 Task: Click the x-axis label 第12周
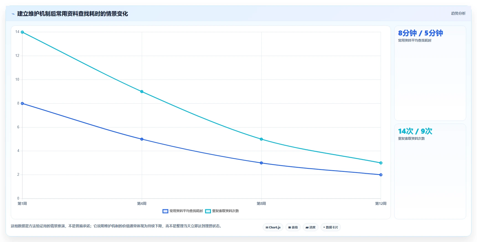click(x=381, y=203)
